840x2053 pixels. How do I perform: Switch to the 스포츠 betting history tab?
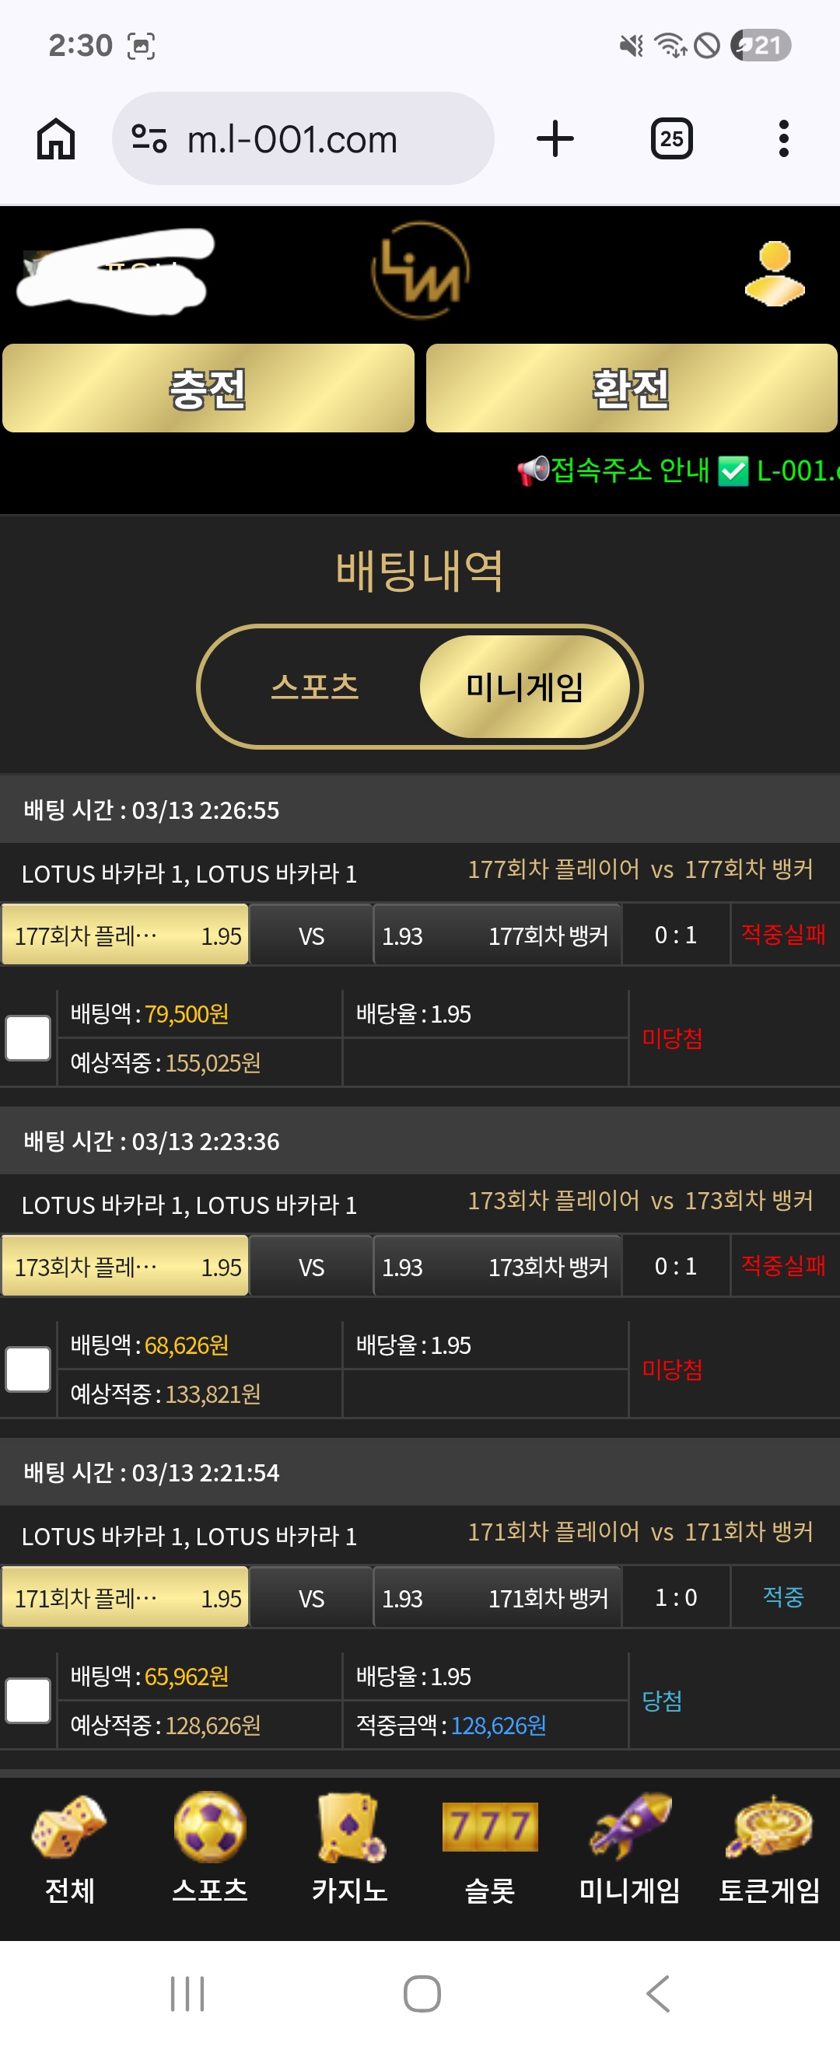(x=315, y=686)
